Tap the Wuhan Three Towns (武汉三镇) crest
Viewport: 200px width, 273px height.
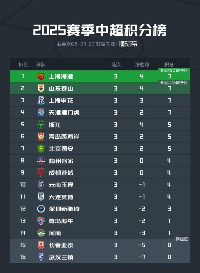tap(41, 257)
